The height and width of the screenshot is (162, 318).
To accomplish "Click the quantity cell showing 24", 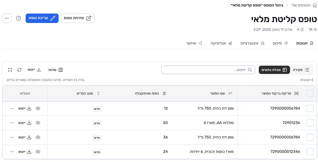I will coord(165,152).
